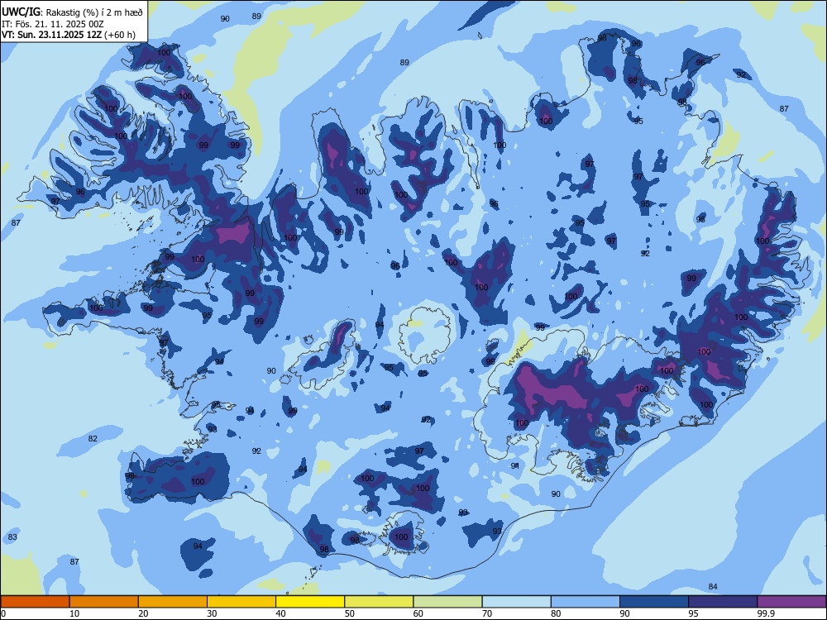This screenshot has width=827, height=620.
Task: Select the '91' humidity value on the map
Action: pos(515,465)
